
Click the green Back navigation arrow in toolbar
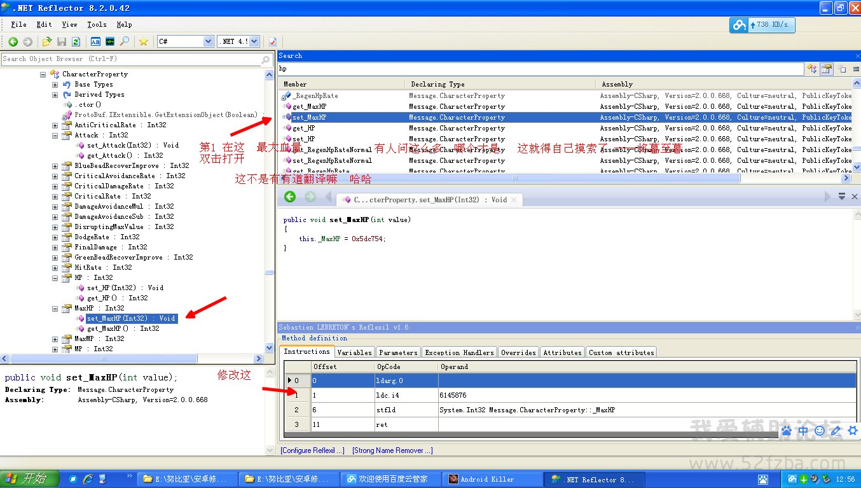pos(13,41)
